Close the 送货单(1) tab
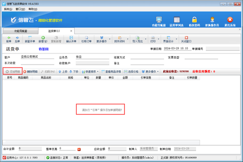Viewport: 243px width, 162px height. [x=71, y=31]
